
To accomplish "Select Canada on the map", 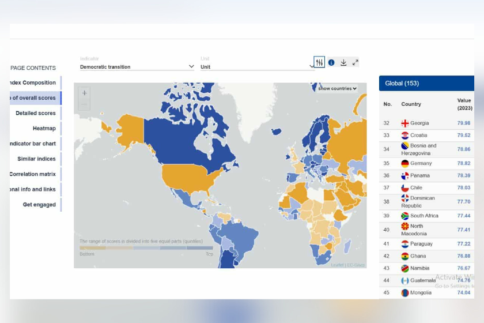I will click(x=190, y=138).
